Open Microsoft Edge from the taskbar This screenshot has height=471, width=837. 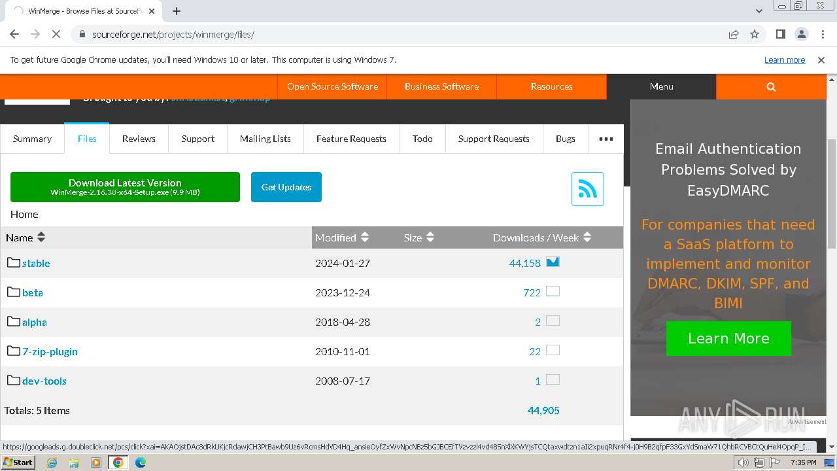click(141, 462)
